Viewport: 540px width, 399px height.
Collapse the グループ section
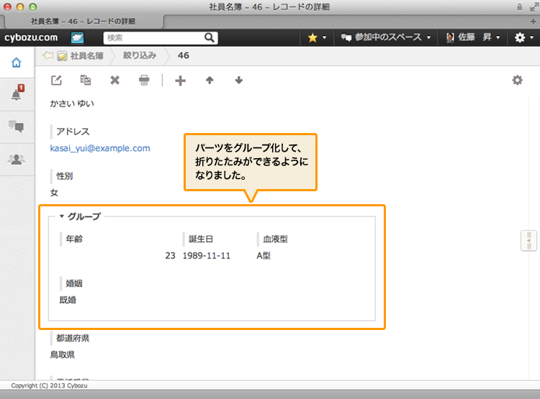[63, 216]
